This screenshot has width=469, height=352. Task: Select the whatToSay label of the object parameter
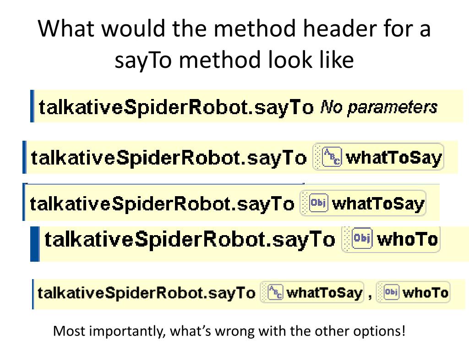(x=378, y=203)
